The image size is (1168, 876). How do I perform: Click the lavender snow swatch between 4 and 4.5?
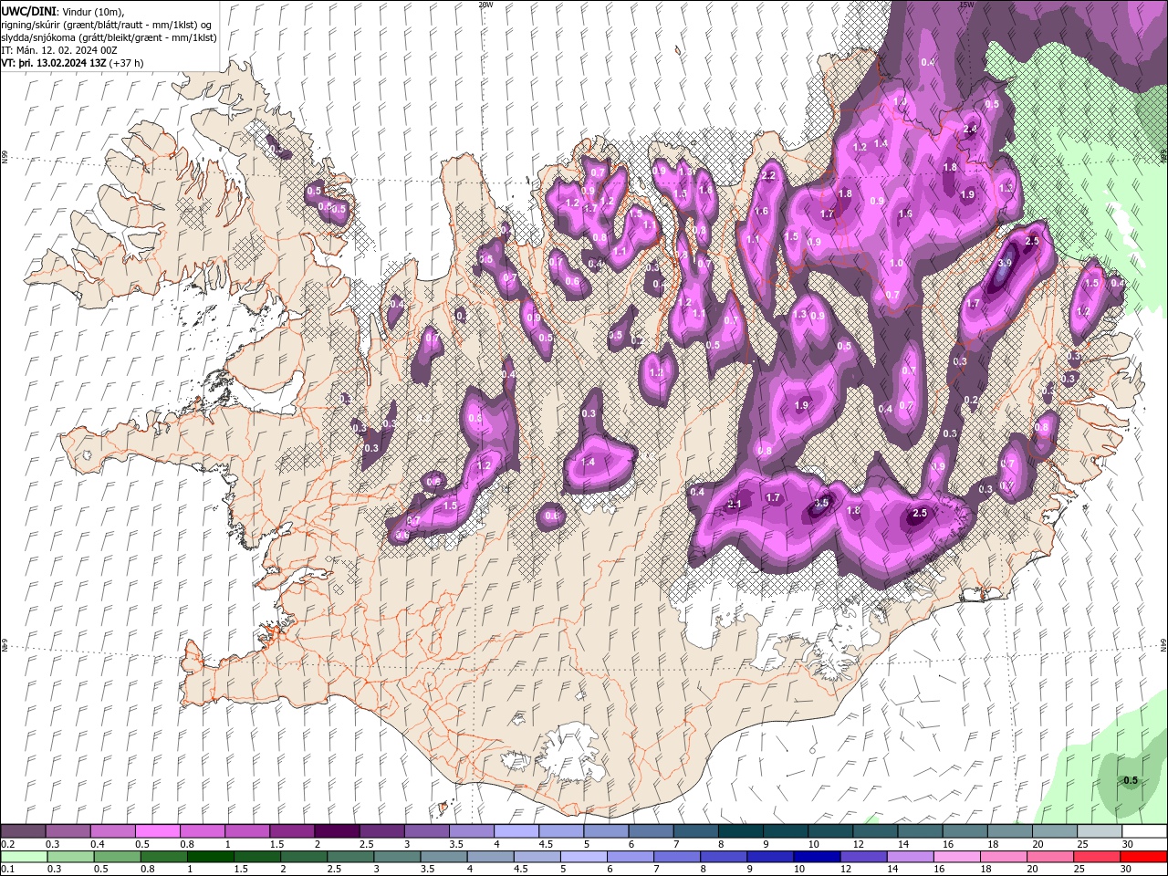pos(516,831)
